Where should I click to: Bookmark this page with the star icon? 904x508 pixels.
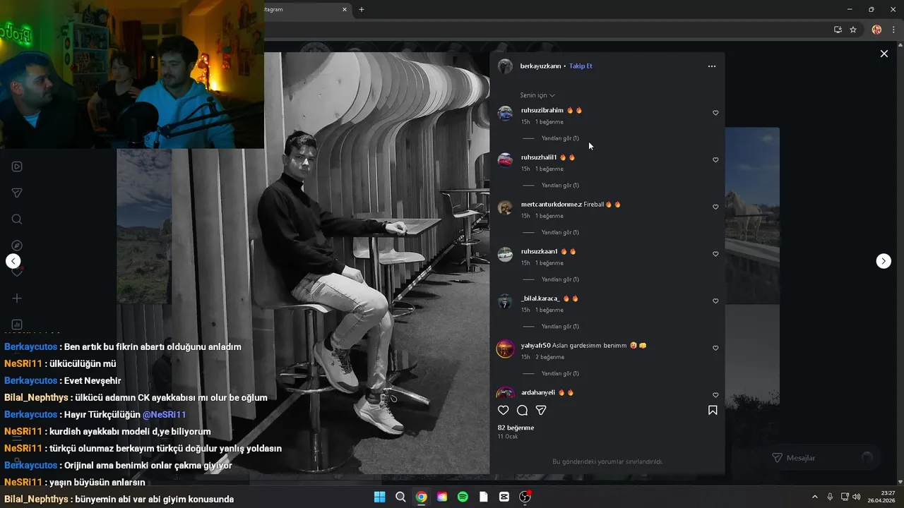pos(853,30)
